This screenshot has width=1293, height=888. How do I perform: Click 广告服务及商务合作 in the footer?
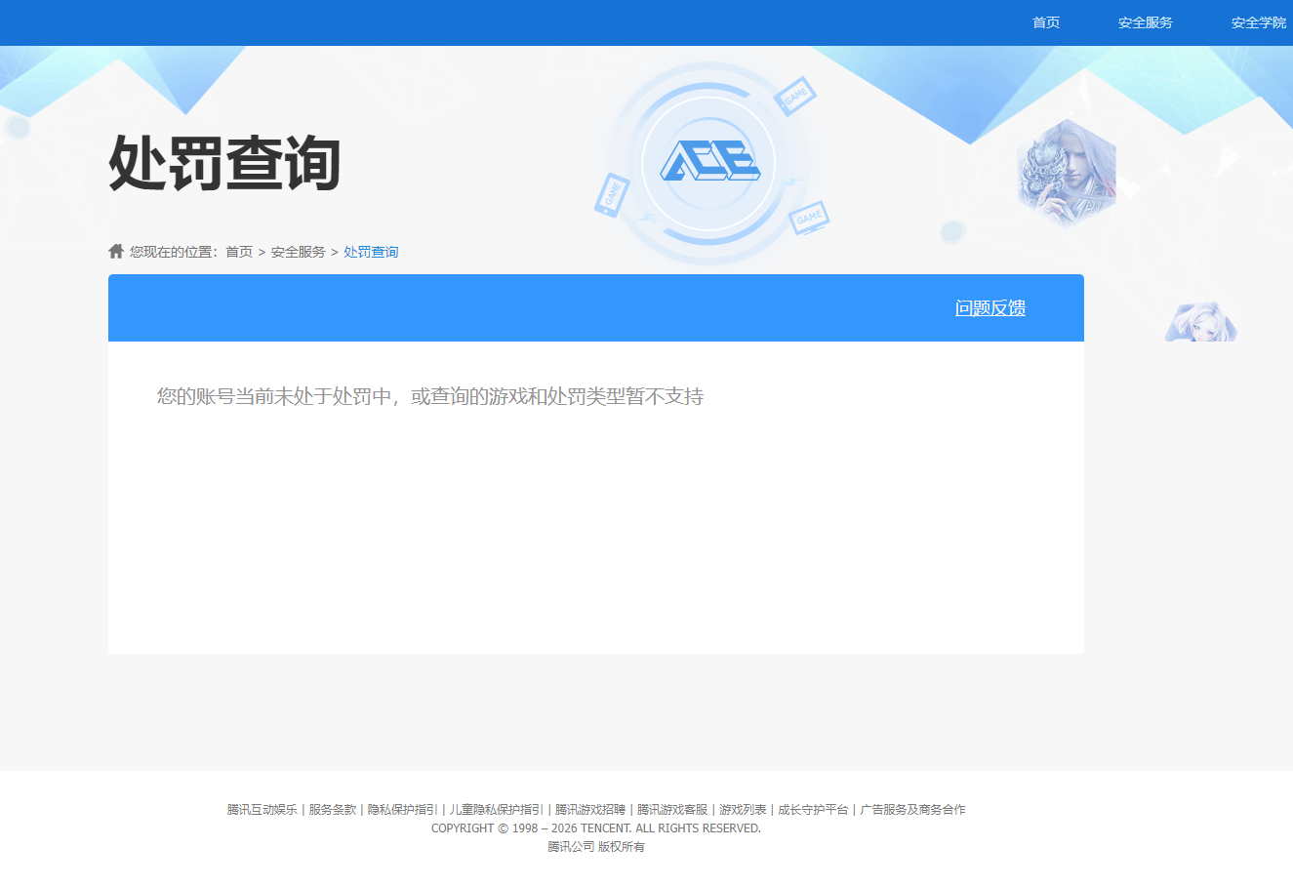[x=913, y=809]
